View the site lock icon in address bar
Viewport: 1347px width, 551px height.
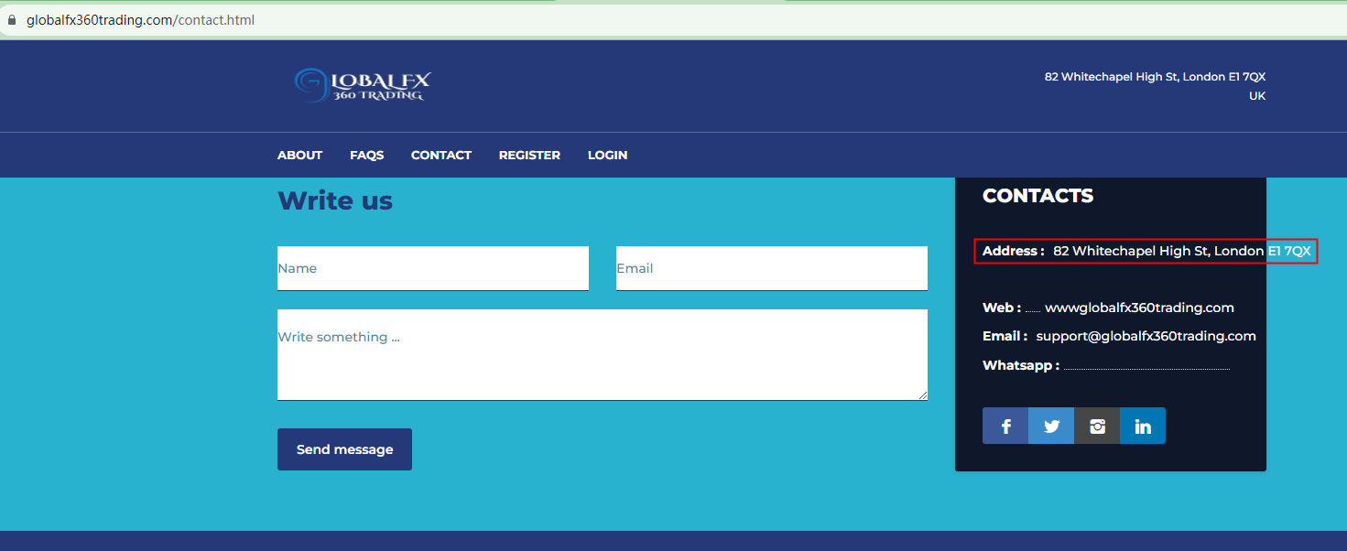(x=12, y=19)
